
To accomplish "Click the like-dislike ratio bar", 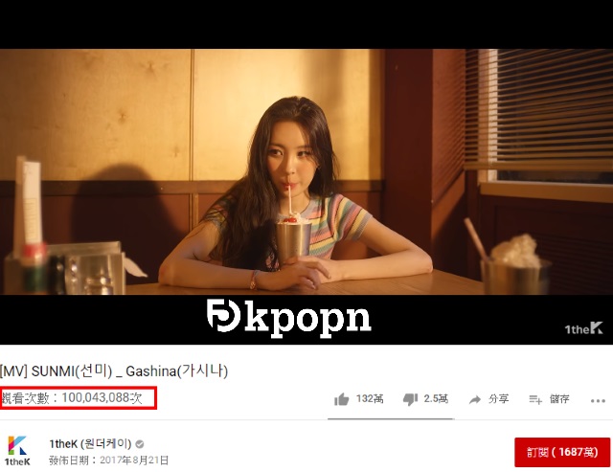I will 391,418.
